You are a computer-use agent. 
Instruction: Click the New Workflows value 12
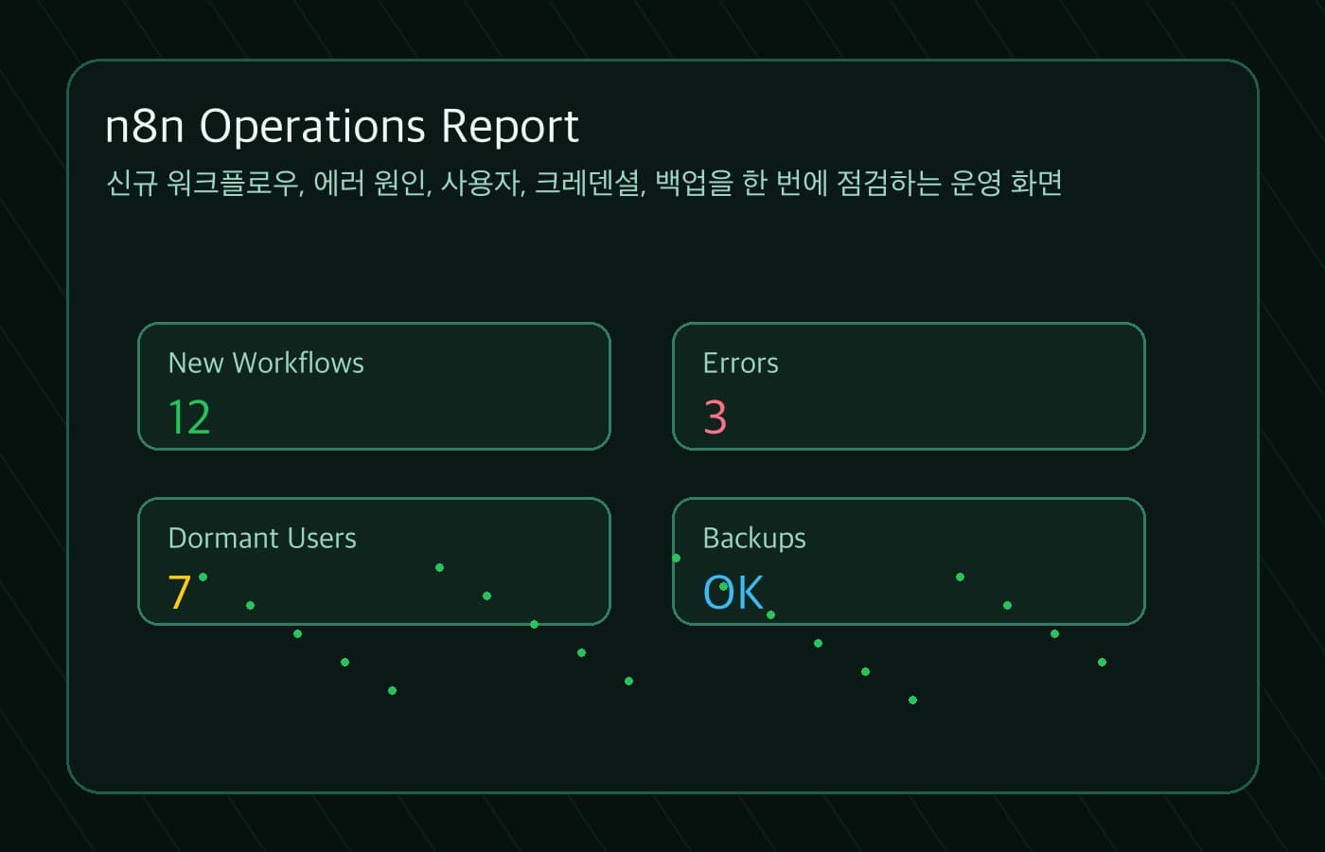click(188, 417)
